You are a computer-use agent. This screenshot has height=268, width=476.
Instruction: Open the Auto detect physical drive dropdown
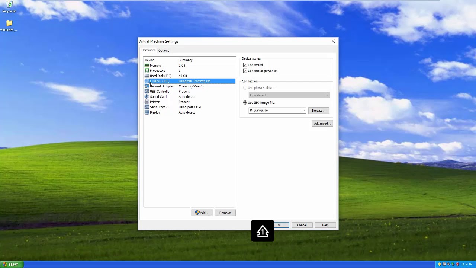289,95
